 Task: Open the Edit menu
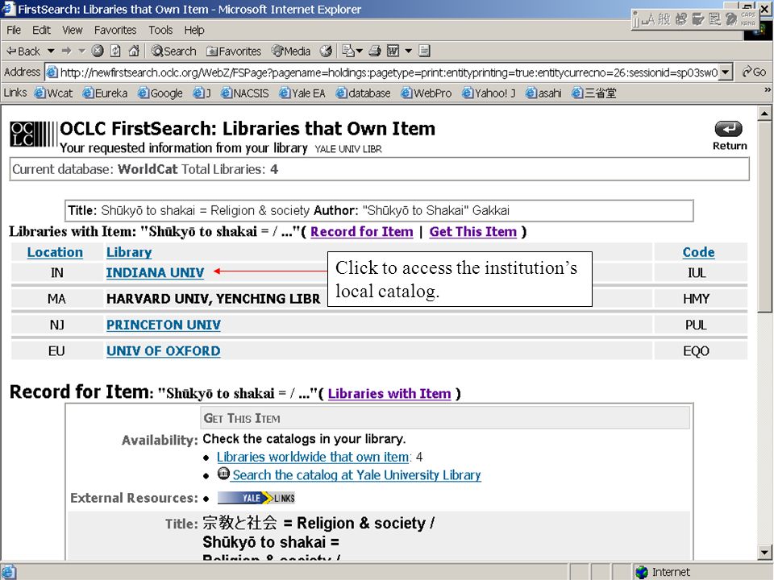(41, 30)
